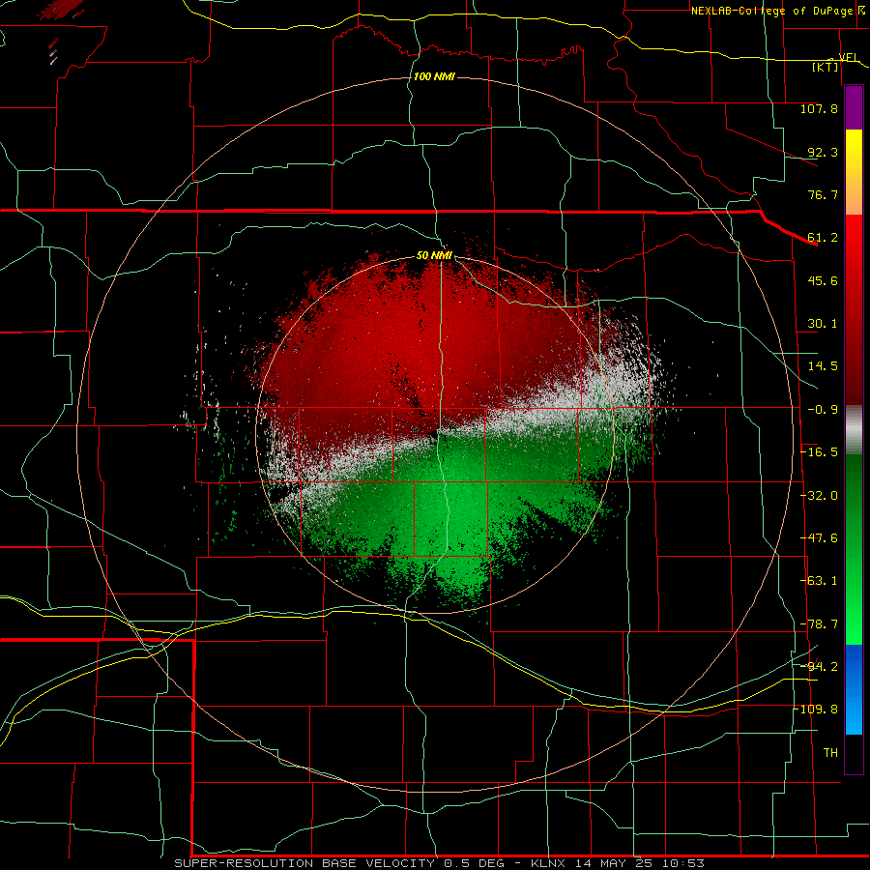The image size is (870, 870).
Task: Click the 50 NMI range ring label
Action: coord(434,256)
